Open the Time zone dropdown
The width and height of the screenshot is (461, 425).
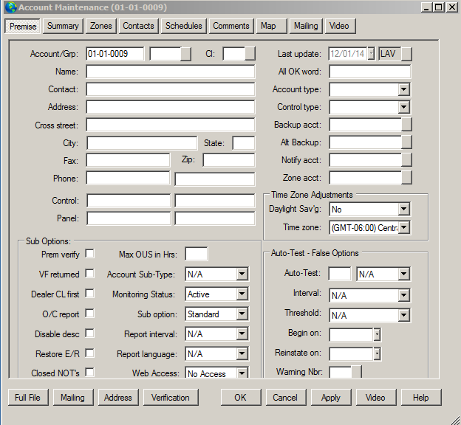403,227
